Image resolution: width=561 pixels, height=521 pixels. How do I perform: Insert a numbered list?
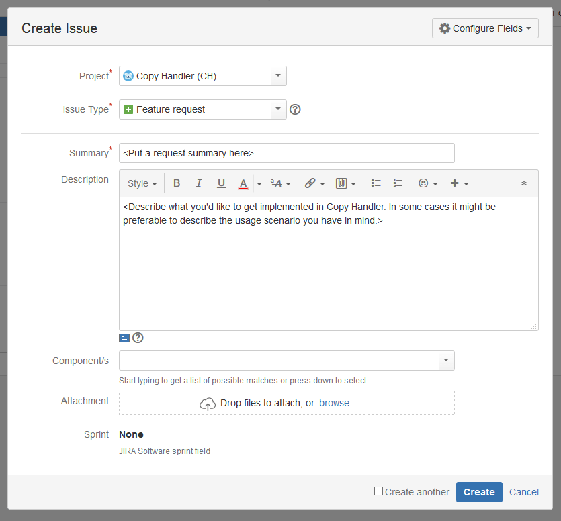click(x=397, y=183)
